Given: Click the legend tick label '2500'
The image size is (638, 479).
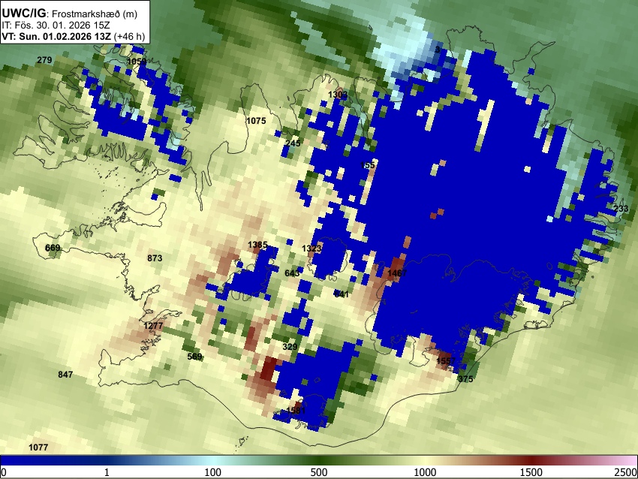Looking at the screenshot, I should (627, 472).
